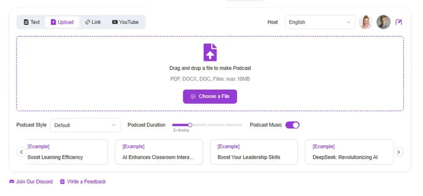Click the Choose a File button

click(210, 97)
